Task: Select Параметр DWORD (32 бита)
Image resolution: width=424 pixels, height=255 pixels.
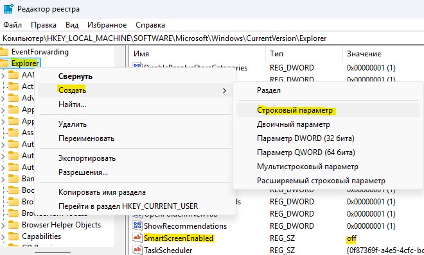Action: (328, 138)
